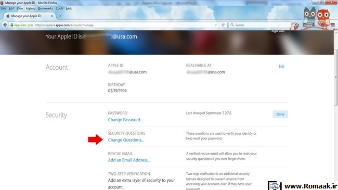Image resolution: width=338 pixels, height=190 pixels.
Task: Click the Firefox icon in title bar
Action: pos(2,3)
